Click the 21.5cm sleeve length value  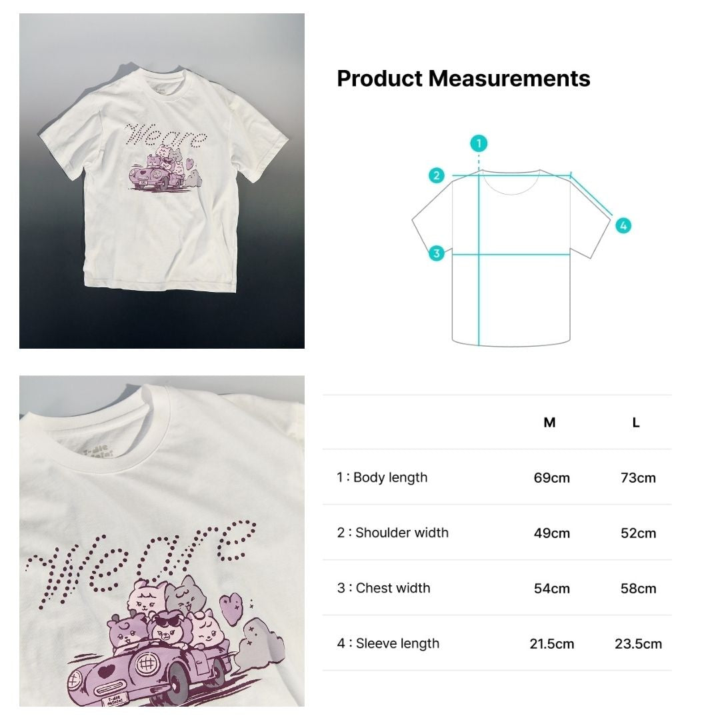coord(551,644)
